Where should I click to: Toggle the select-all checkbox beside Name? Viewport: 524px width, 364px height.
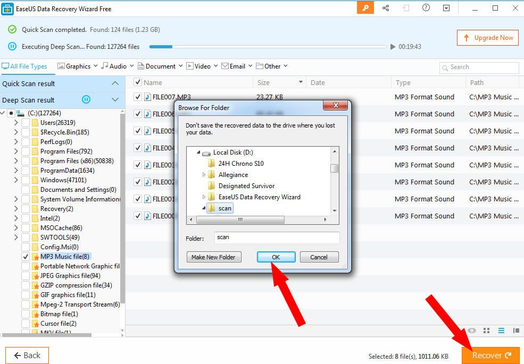click(137, 82)
